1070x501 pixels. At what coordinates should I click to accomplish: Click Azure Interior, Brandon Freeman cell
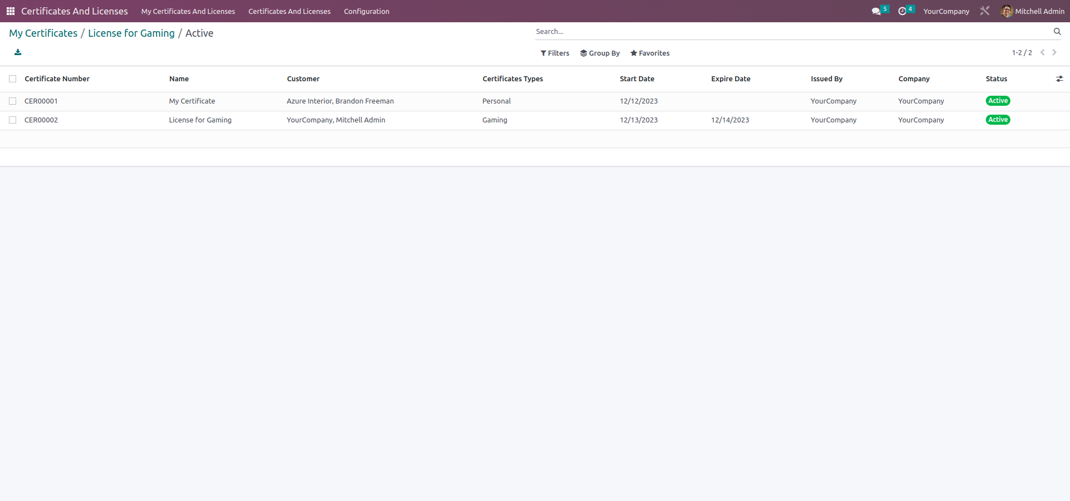(341, 101)
